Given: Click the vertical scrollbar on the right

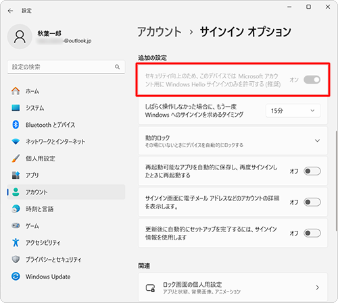Looking at the screenshot, I should pos(337,180).
